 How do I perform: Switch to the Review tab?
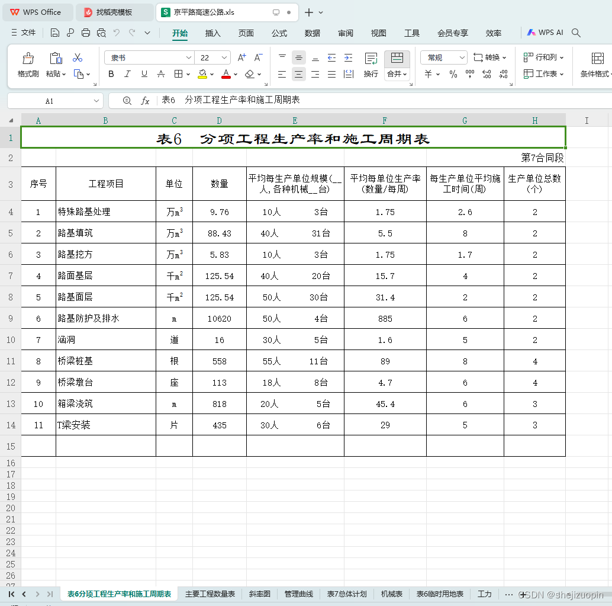346,33
